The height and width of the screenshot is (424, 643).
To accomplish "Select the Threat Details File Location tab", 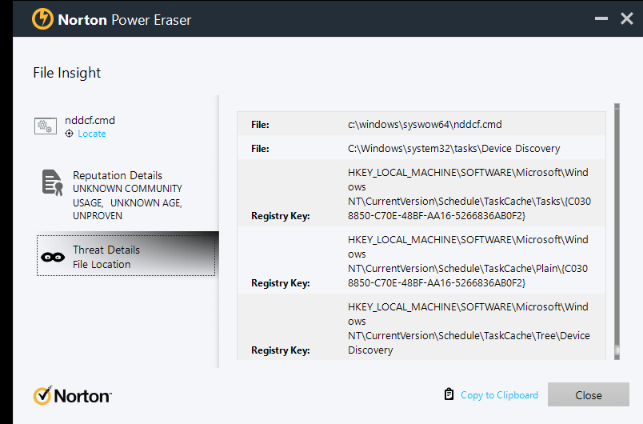I will click(126, 256).
